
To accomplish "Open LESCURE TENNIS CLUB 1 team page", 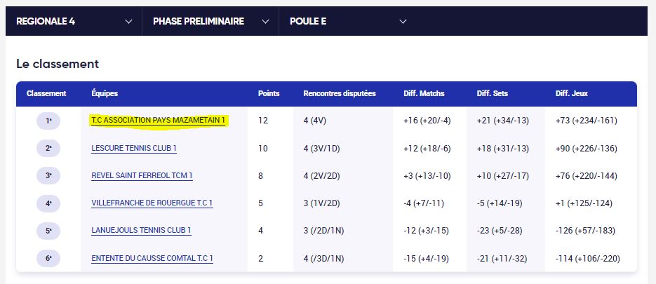I will [134, 148].
